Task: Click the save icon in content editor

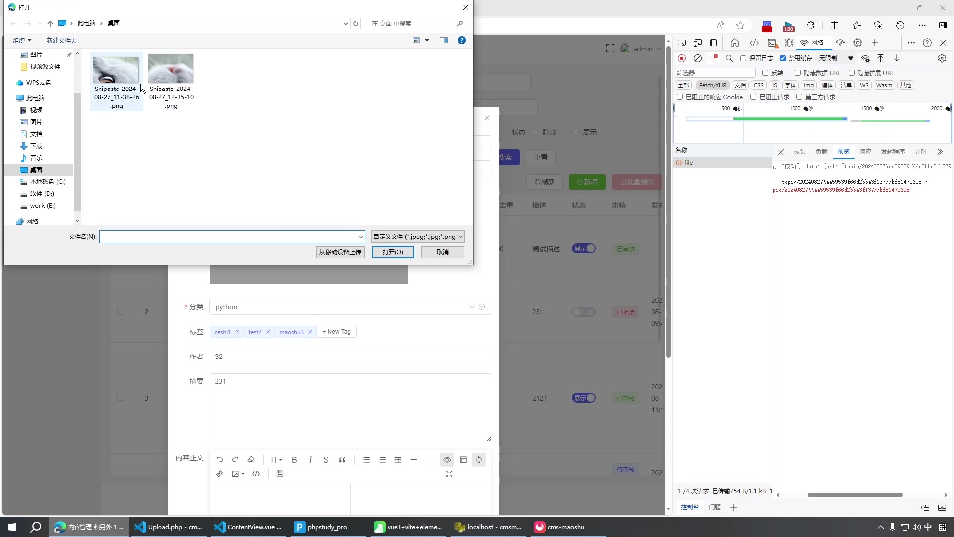Action: (280, 474)
